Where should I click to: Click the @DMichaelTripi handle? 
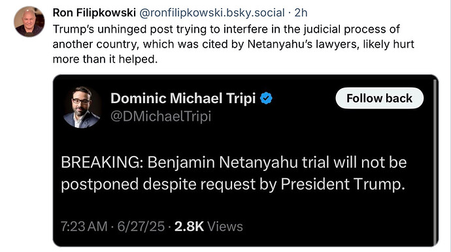[x=161, y=116]
